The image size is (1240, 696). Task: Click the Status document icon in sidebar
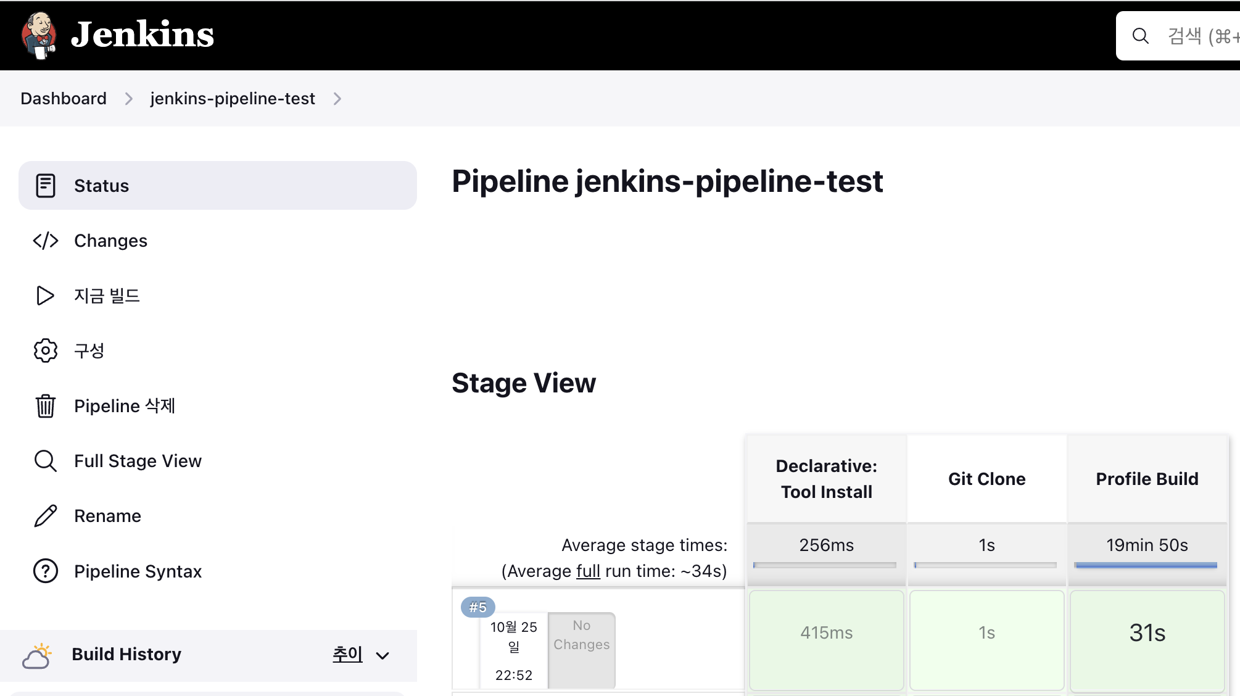point(46,186)
